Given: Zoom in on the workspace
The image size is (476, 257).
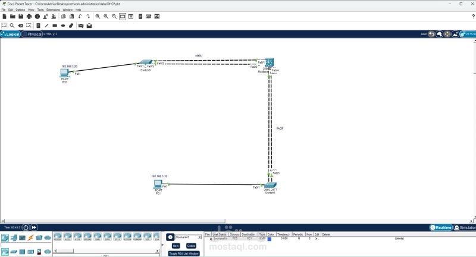Looking at the screenshot, I should click(98, 17).
